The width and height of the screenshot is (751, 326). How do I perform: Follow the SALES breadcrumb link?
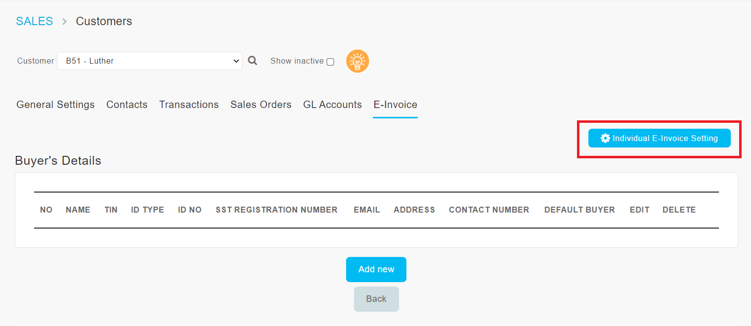click(35, 21)
